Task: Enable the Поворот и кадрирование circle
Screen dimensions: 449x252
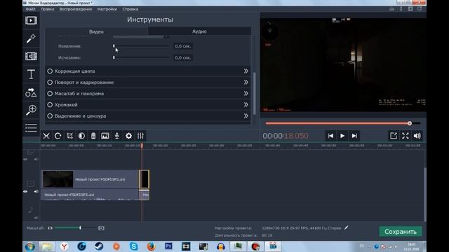Action: (50, 83)
